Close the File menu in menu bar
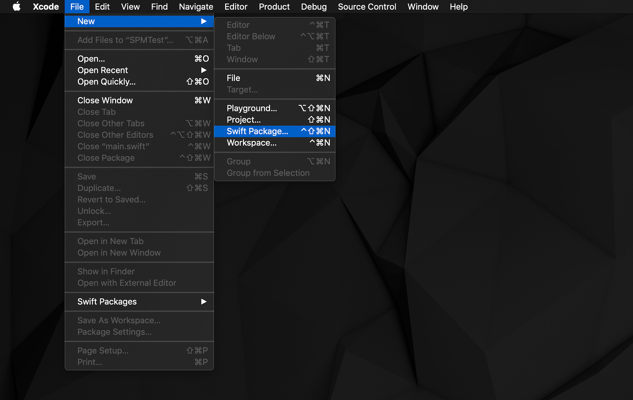This screenshot has height=400, width=633. (x=77, y=6)
